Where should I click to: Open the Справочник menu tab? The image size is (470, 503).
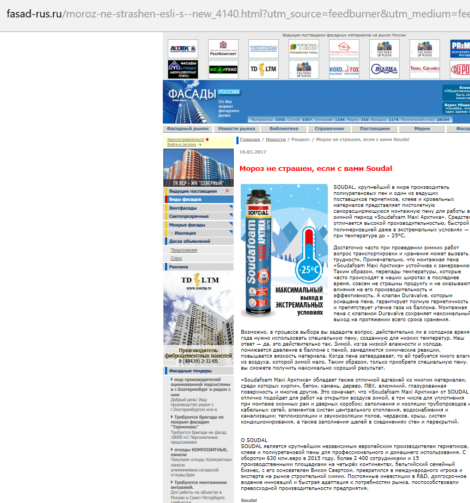click(x=329, y=128)
